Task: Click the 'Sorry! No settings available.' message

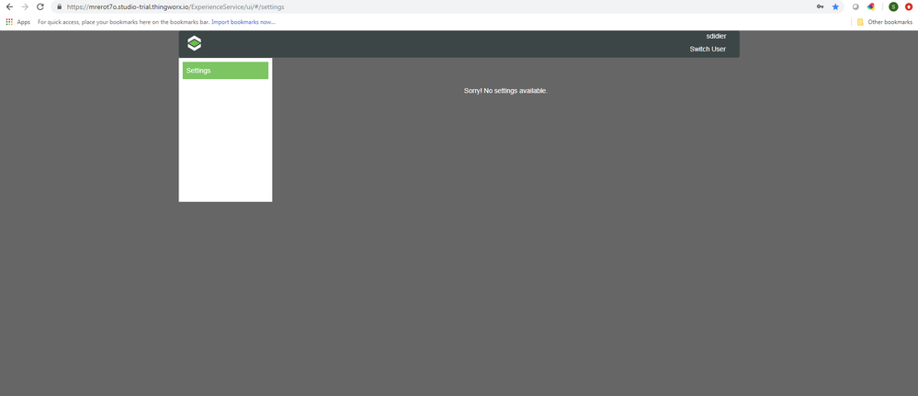Action: coord(505,91)
